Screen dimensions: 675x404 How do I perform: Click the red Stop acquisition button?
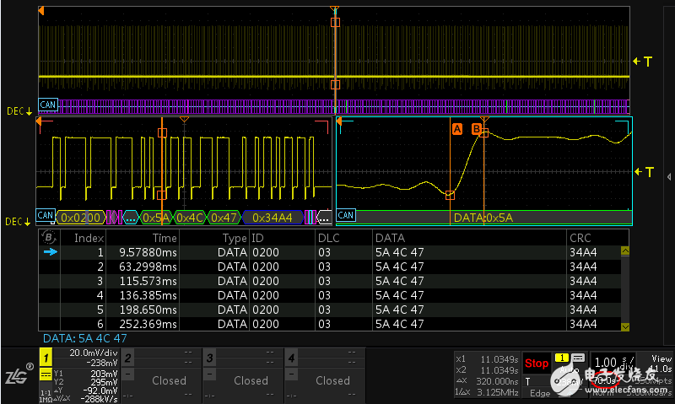click(537, 364)
